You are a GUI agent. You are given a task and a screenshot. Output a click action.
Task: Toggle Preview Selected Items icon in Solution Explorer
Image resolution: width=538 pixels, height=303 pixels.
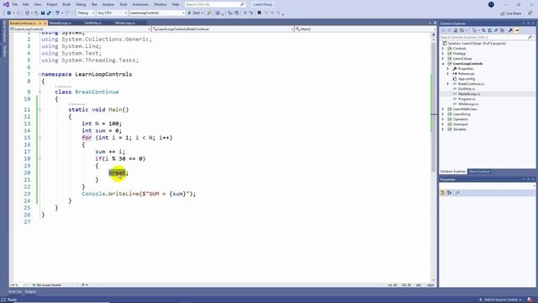coord(517,30)
